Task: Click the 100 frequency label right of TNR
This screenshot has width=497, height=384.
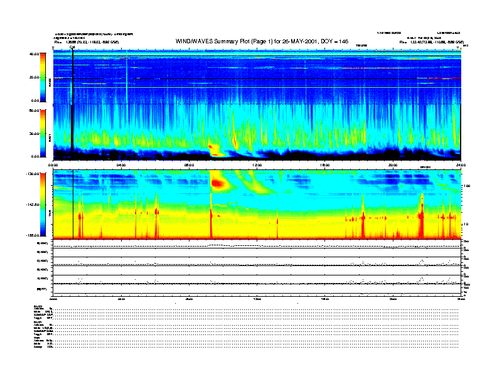Action: (467, 186)
